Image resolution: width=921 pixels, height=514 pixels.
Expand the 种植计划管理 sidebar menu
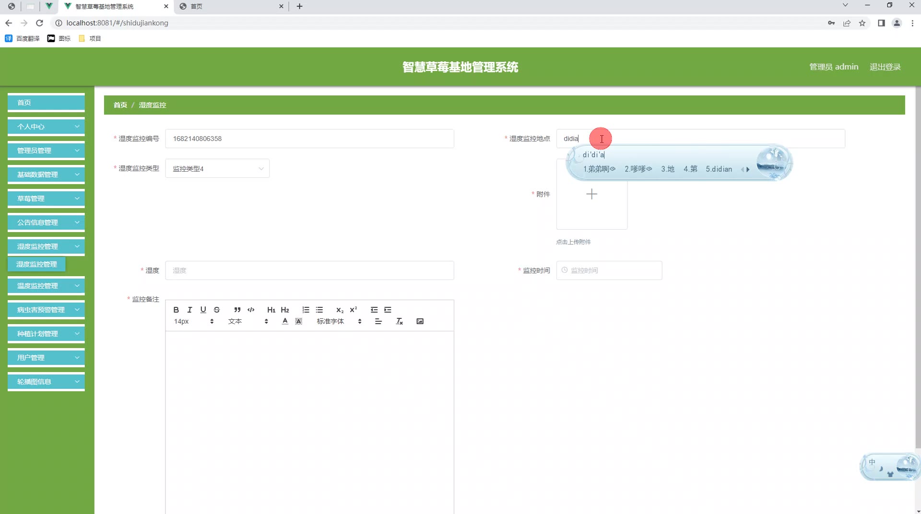[46, 334]
